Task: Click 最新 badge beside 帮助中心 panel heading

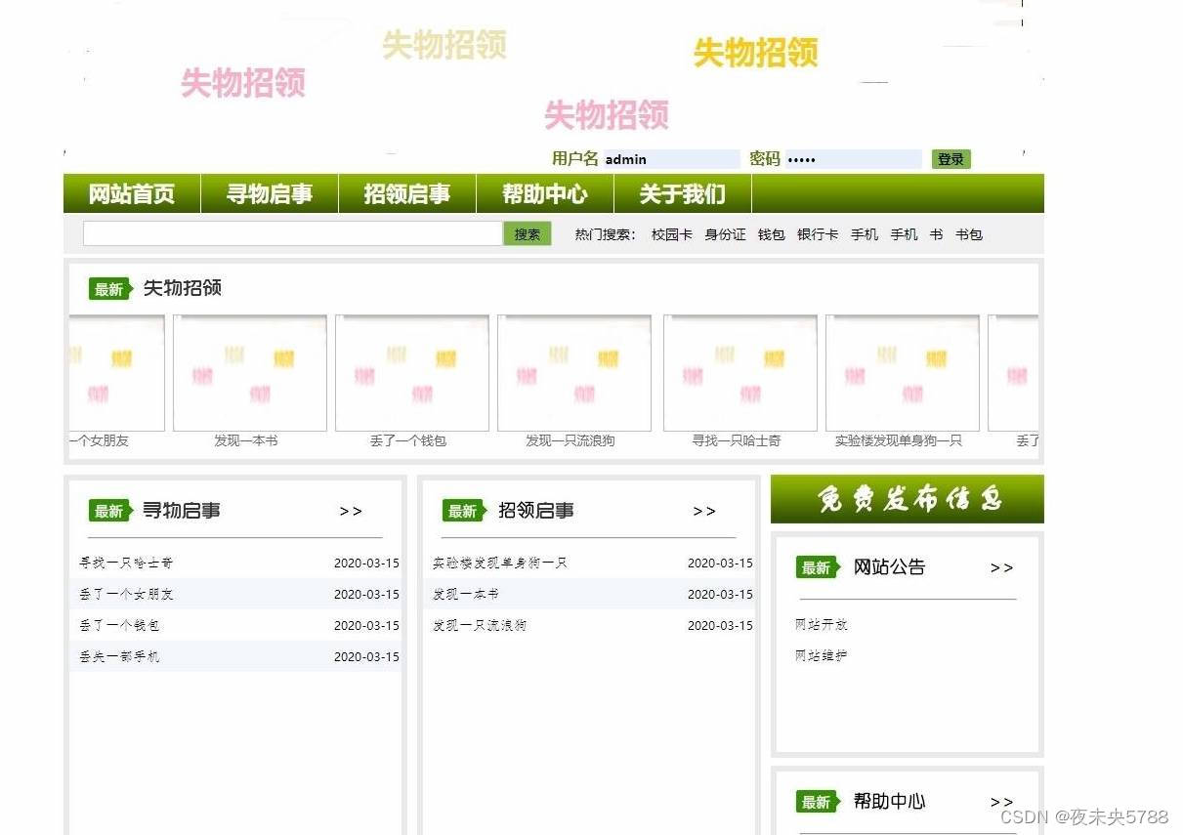Action: pyautogui.click(x=818, y=802)
